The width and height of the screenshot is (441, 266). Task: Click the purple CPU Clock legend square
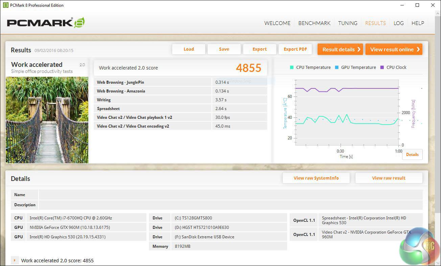pos(382,68)
